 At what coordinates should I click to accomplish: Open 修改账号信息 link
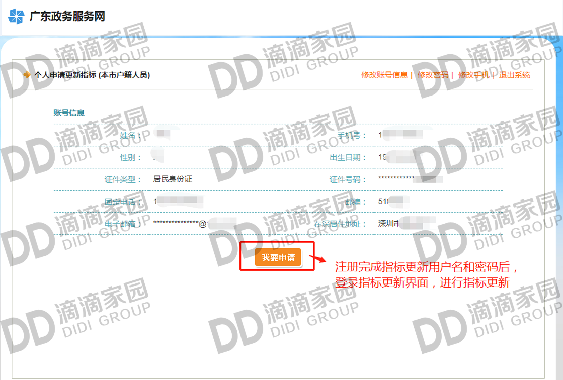click(x=384, y=75)
